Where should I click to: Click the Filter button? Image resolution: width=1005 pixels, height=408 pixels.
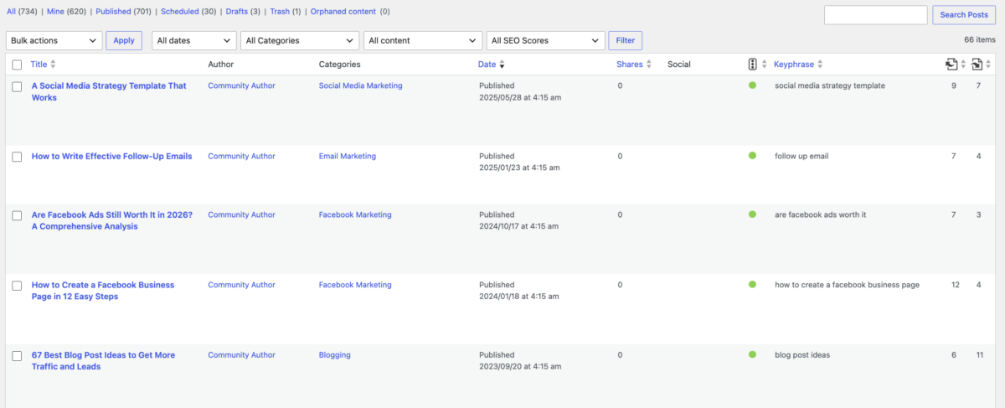(626, 40)
